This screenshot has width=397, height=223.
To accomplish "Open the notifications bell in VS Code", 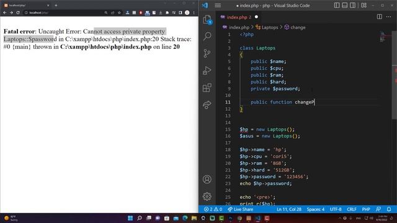I will tap(389, 209).
